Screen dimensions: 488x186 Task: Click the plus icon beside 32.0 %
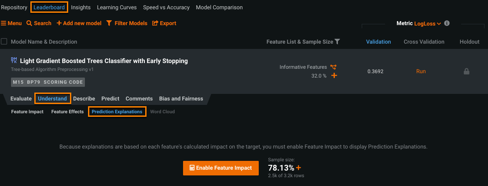point(334,76)
